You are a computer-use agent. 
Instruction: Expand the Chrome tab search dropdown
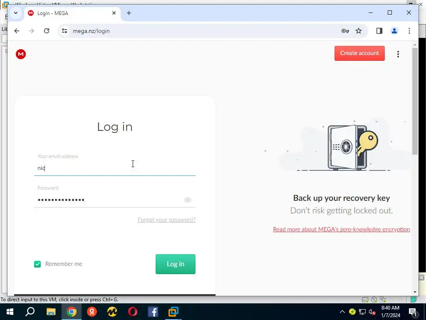[16, 13]
